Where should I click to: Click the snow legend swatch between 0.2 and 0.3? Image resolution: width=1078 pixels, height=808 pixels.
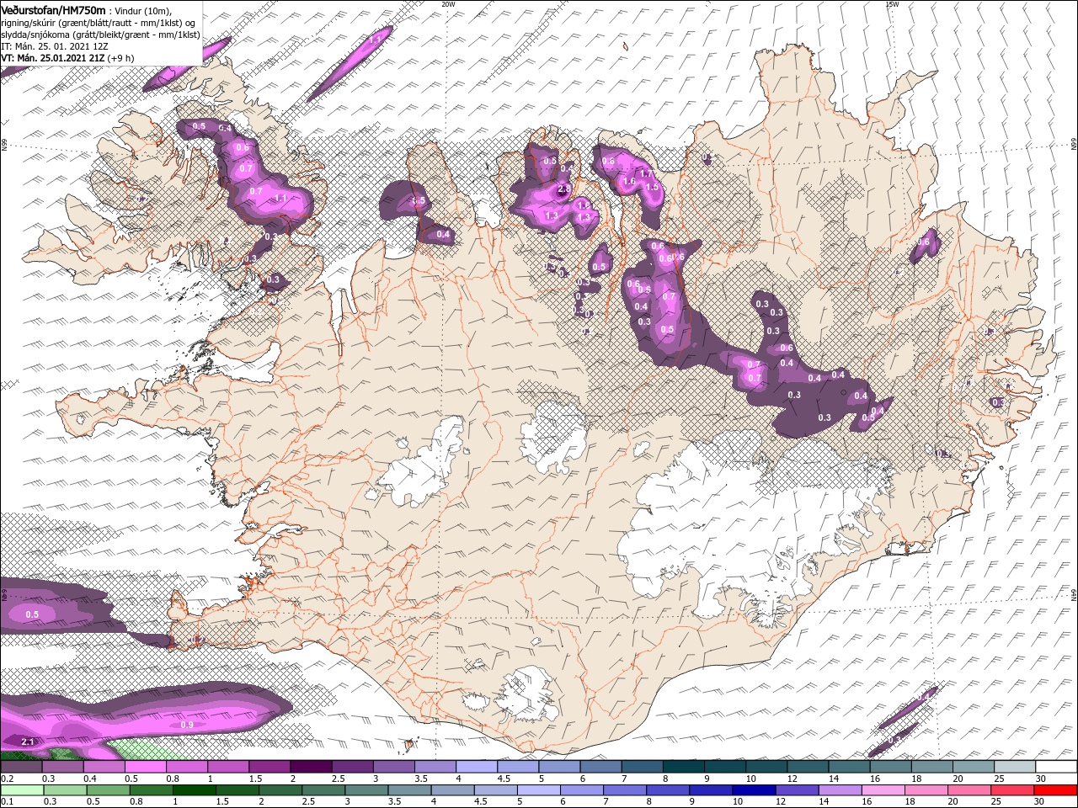coord(21,767)
